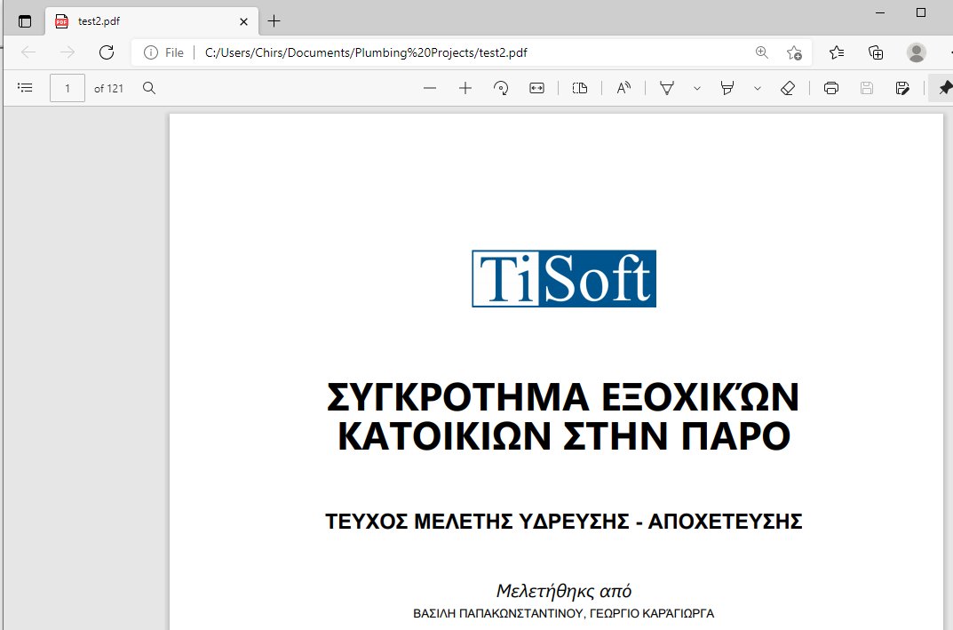
Task: Open browser Collections flyout
Action: coord(876,52)
